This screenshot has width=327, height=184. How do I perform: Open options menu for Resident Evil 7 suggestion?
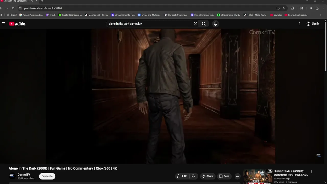pos(311,172)
